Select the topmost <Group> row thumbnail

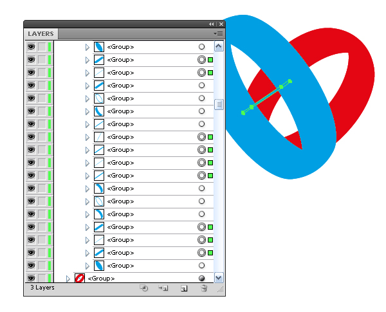pyautogui.click(x=99, y=47)
